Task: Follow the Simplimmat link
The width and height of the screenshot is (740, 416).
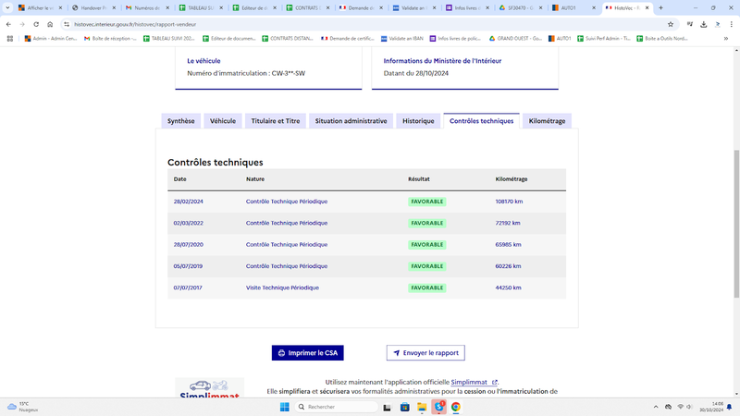Action: click(474, 382)
